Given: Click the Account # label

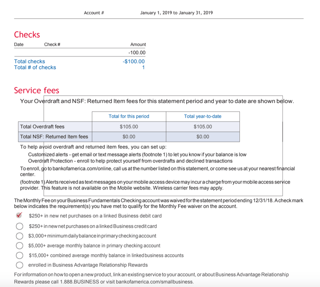Looking at the screenshot, I should (94, 13).
